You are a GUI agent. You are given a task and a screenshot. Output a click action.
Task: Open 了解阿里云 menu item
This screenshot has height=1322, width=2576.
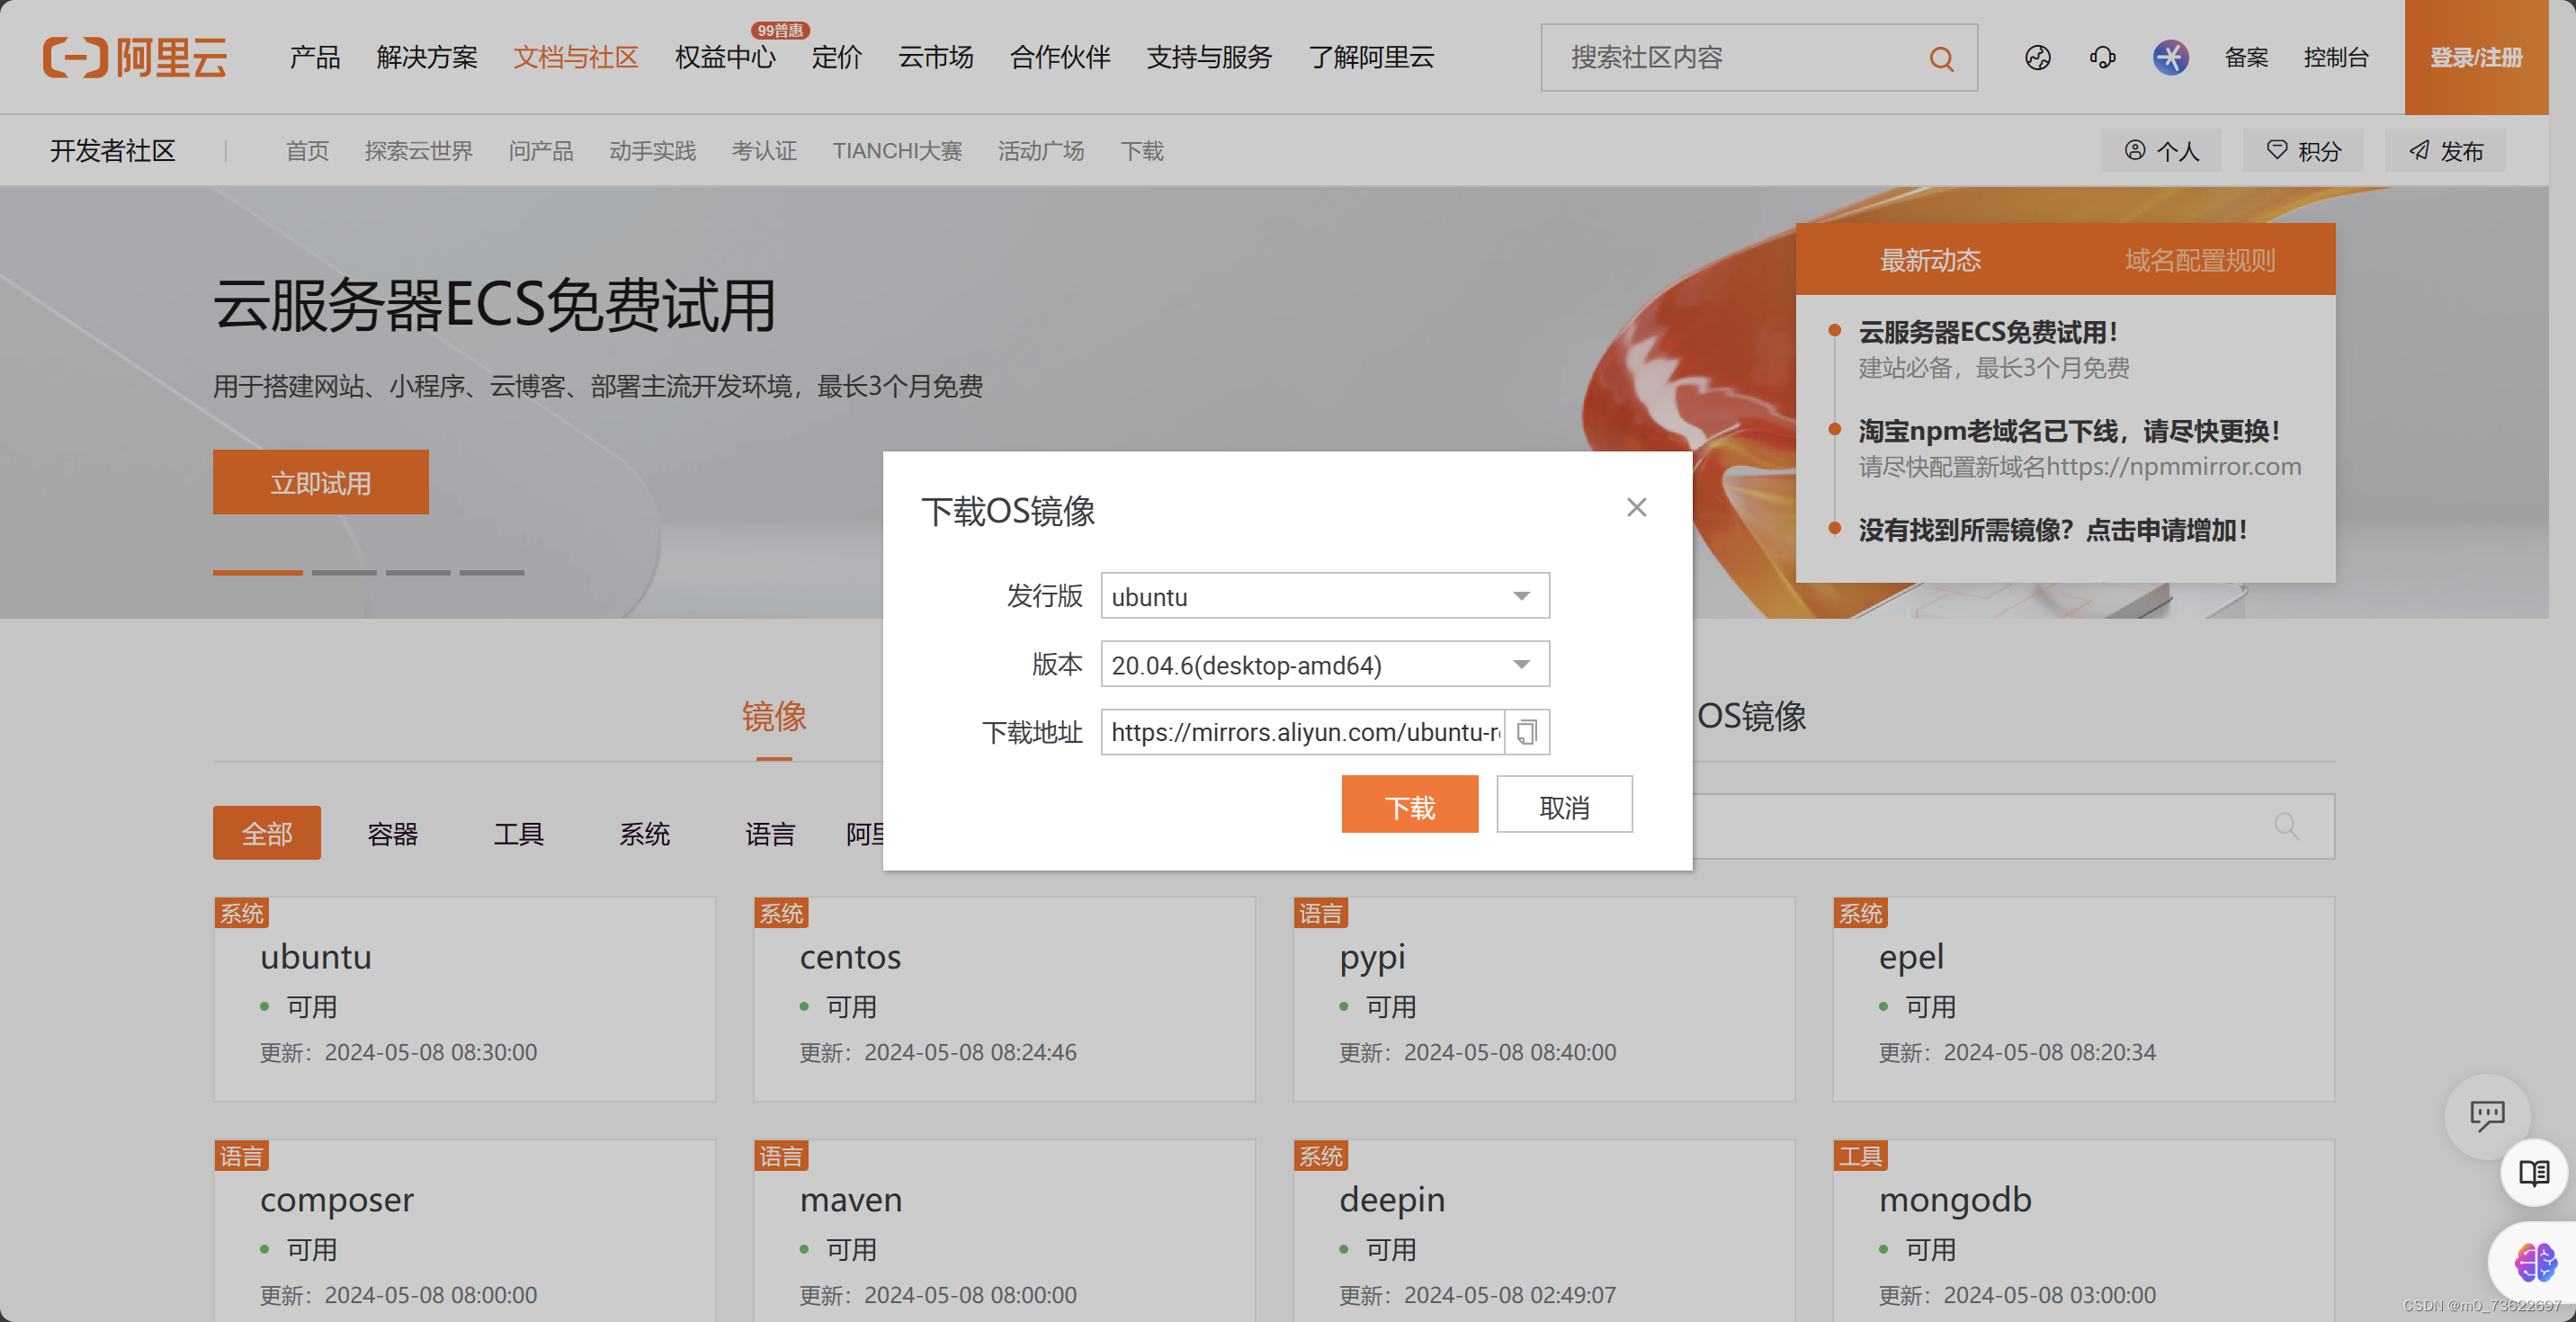tap(1371, 57)
